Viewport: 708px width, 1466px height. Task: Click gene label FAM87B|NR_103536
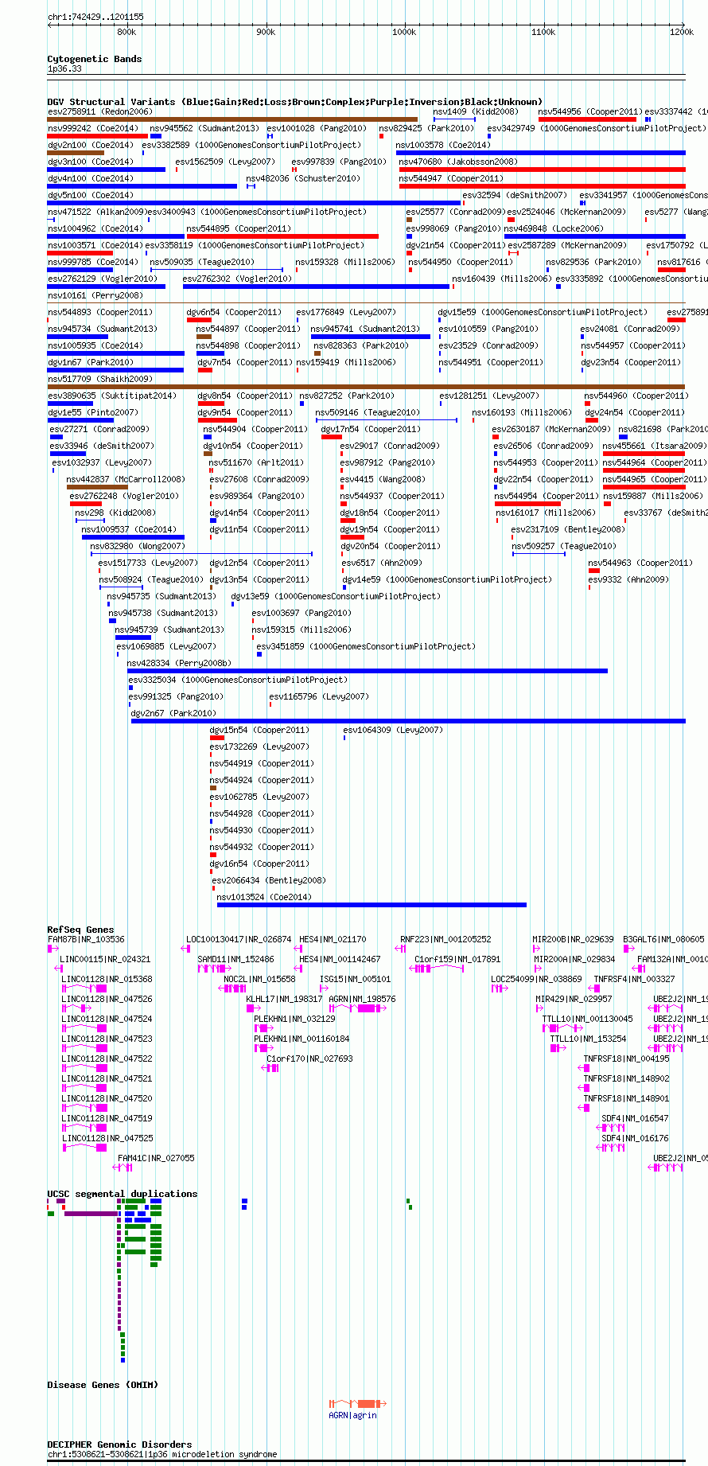pyautogui.click(x=86, y=939)
